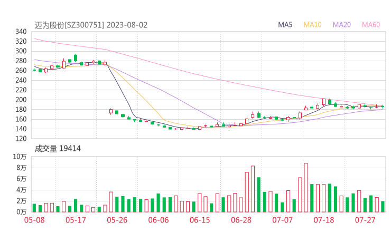Click the MA5 legend label
The image size is (391, 232).
pyautogui.click(x=285, y=25)
